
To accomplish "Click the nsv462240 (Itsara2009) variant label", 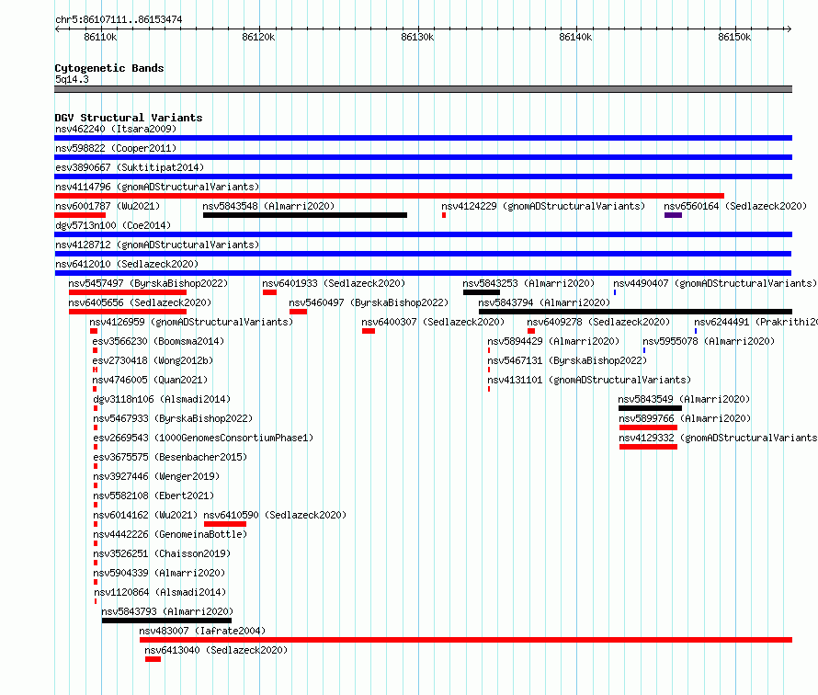I will click(x=116, y=129).
